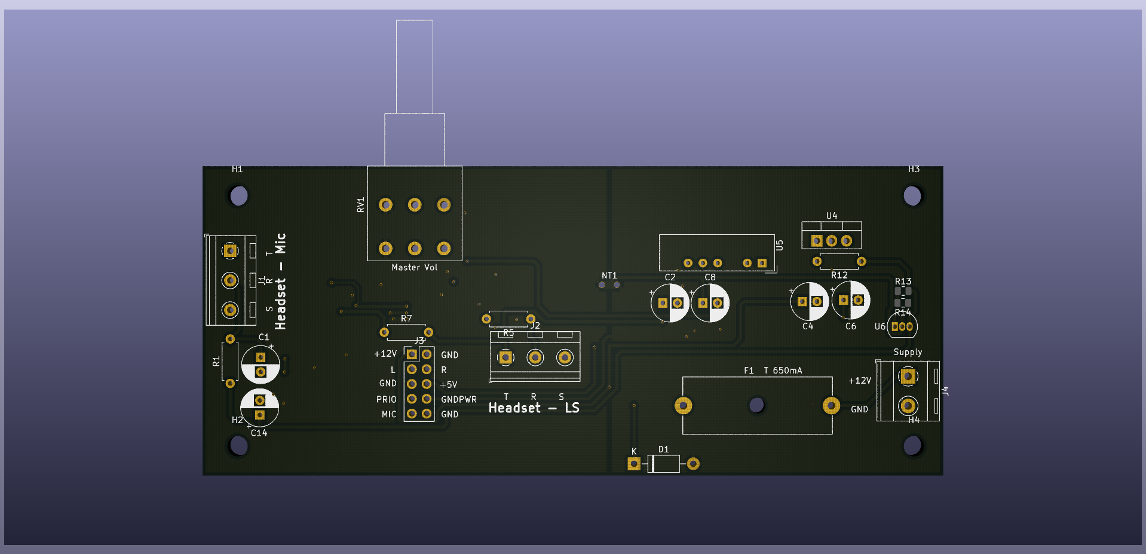Click on the C8 capacitor
1146x554 pixels.
click(710, 303)
